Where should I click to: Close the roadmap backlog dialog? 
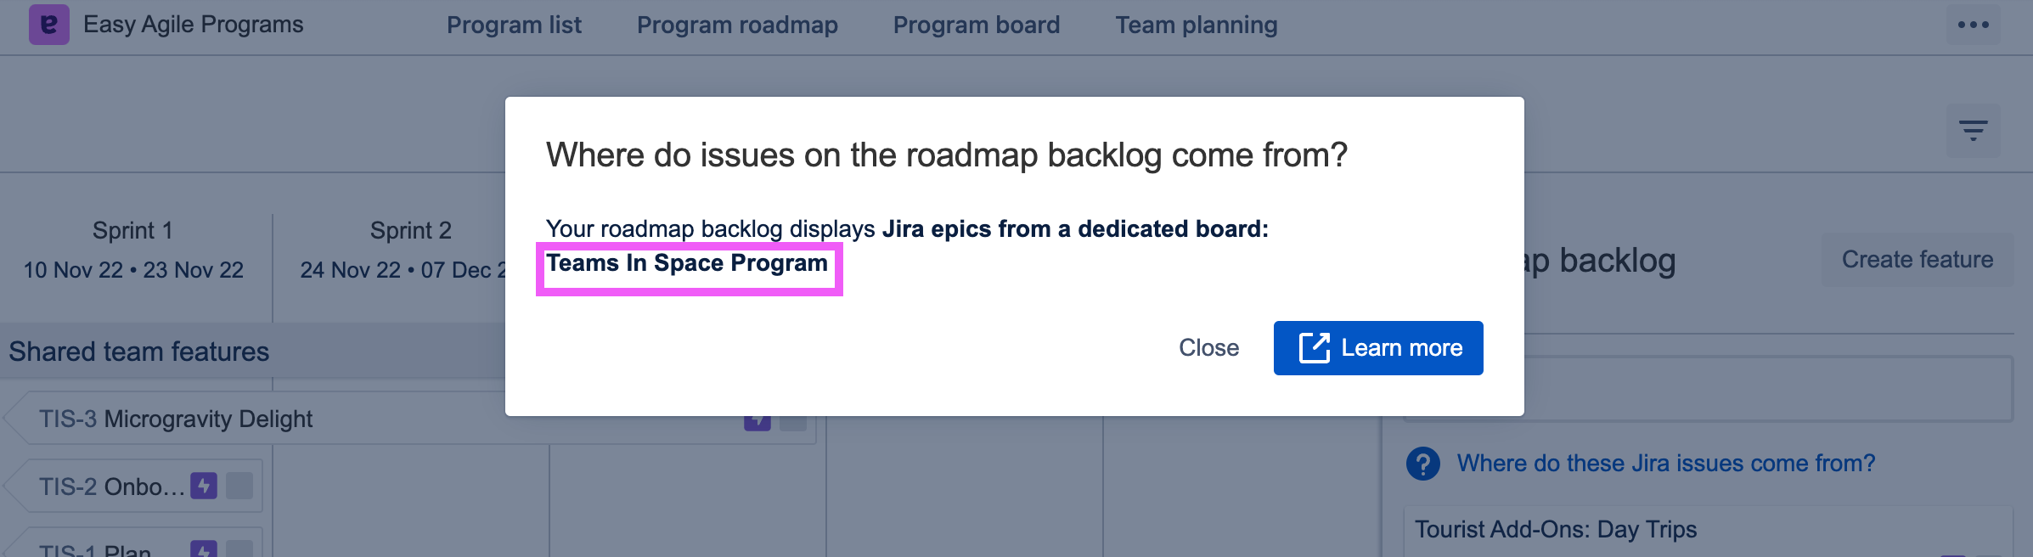tap(1208, 348)
